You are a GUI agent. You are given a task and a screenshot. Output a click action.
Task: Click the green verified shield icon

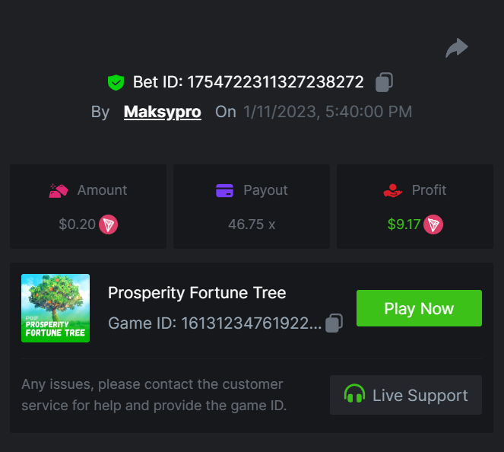(x=116, y=82)
